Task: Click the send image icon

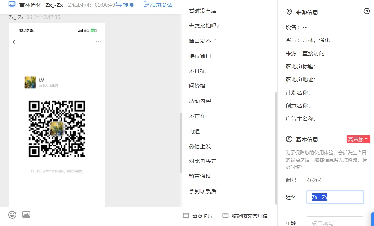Action: [26, 214]
